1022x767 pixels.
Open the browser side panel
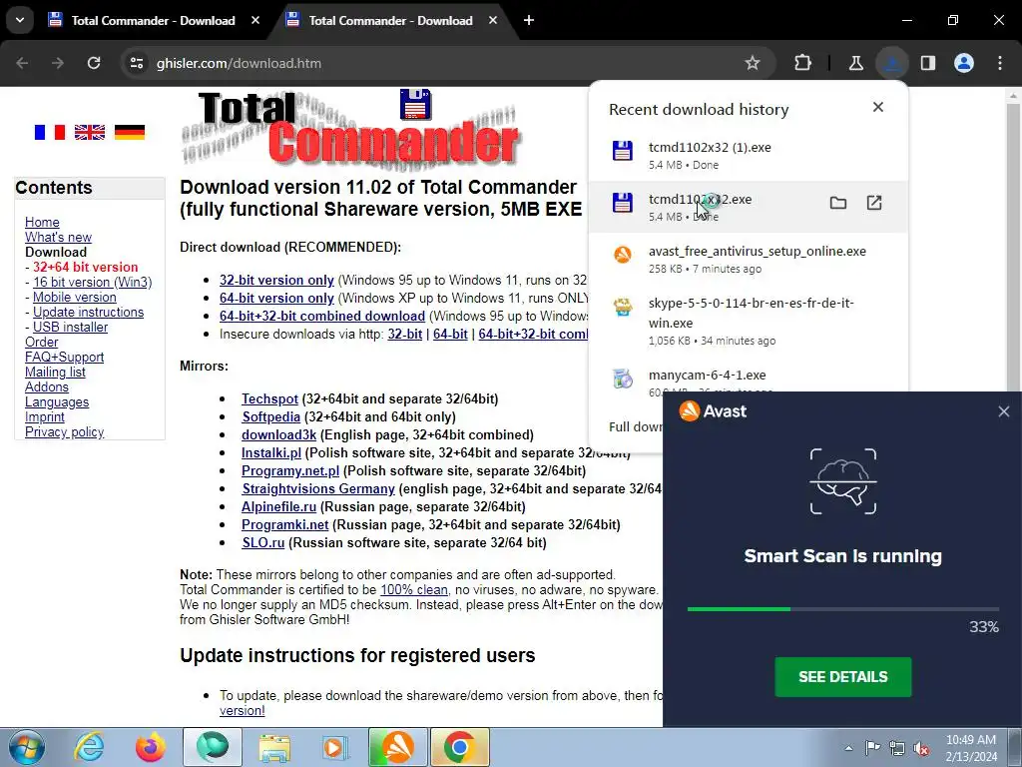tap(927, 63)
